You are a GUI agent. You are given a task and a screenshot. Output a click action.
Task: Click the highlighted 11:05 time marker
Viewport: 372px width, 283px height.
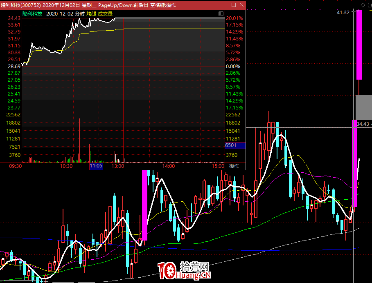(96, 166)
